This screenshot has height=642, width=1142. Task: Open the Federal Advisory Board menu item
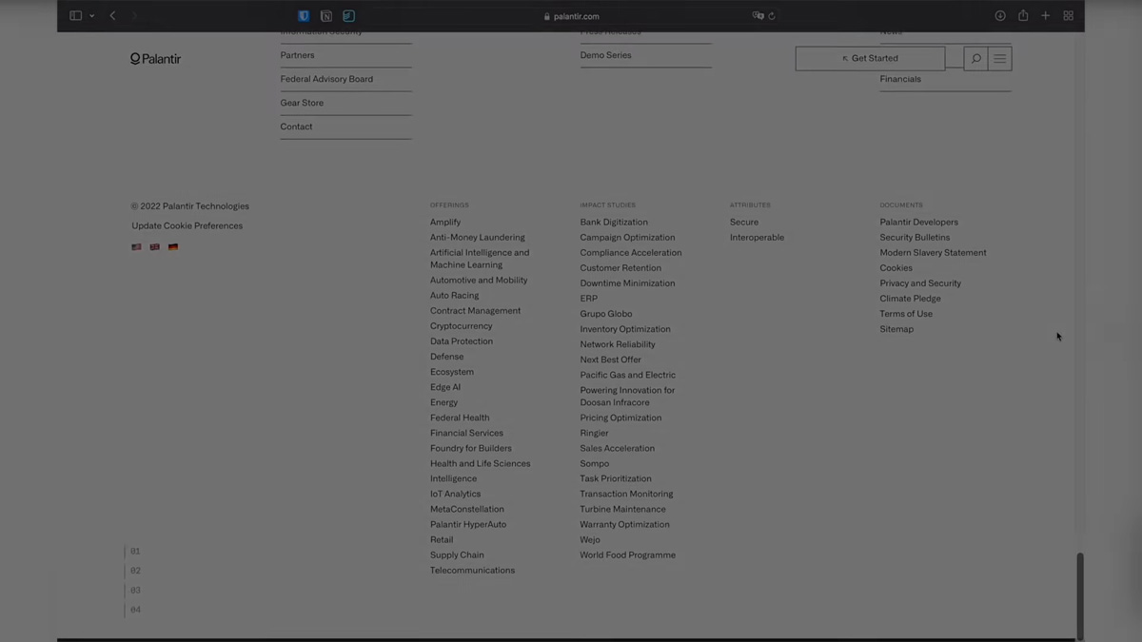[326, 79]
